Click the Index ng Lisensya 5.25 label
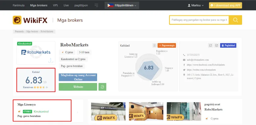The width and height of the screenshot is (256, 125). click(131, 55)
